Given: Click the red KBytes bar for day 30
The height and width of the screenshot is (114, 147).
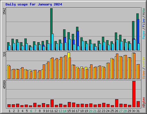Looking at the screenshot, I should coord(134,94).
